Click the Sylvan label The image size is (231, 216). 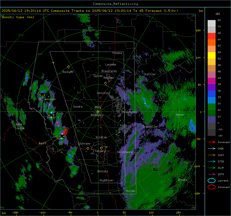coord(98,76)
